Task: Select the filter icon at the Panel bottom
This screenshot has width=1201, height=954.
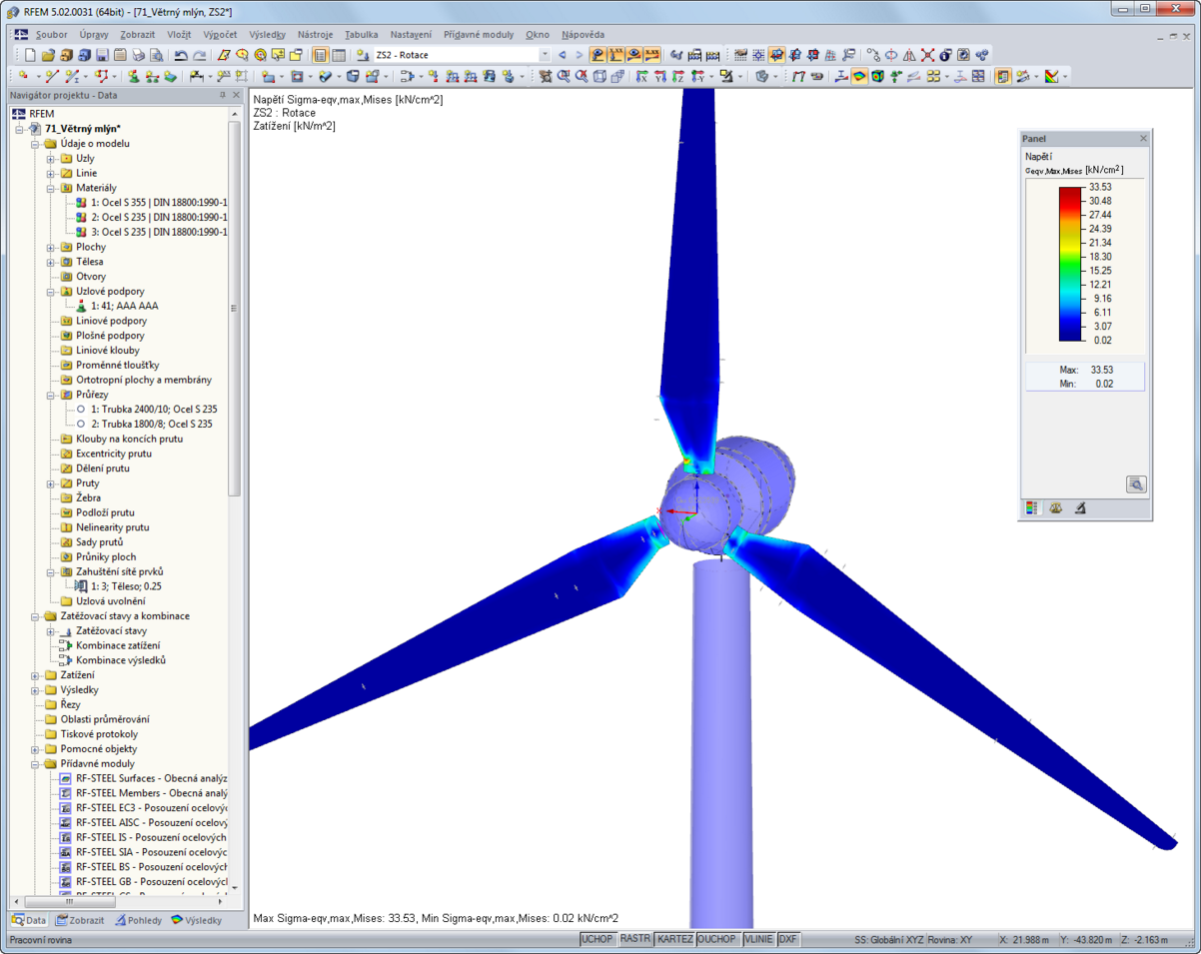Action: [x=1080, y=507]
